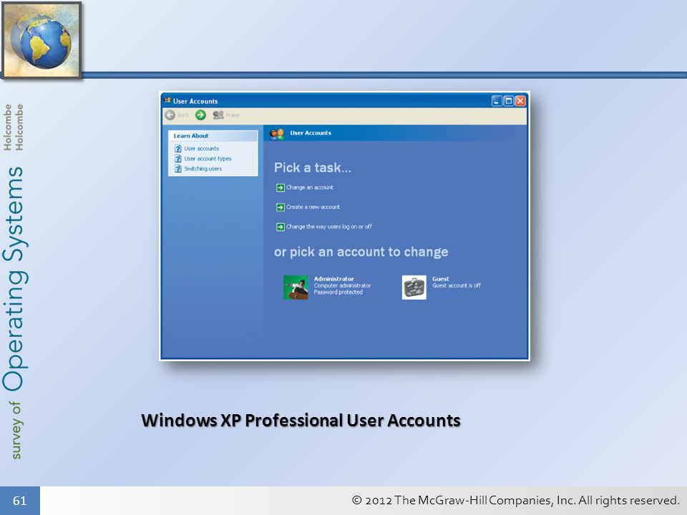Go to Home in User Accounts toolbar
Image resolution: width=687 pixels, height=515 pixels.
click(226, 115)
